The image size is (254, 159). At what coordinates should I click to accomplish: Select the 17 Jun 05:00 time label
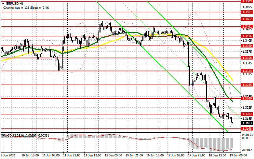176,155
